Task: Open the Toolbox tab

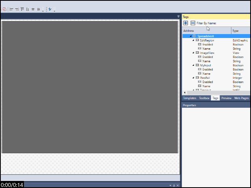Action: click(x=204, y=98)
